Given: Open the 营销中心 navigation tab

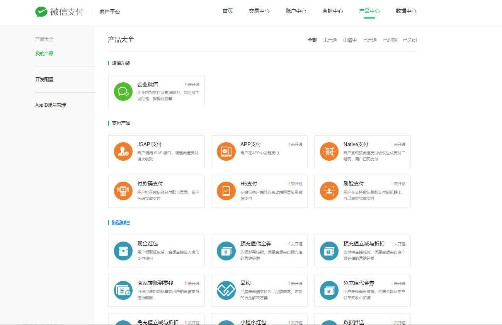Looking at the screenshot, I should click(333, 11).
